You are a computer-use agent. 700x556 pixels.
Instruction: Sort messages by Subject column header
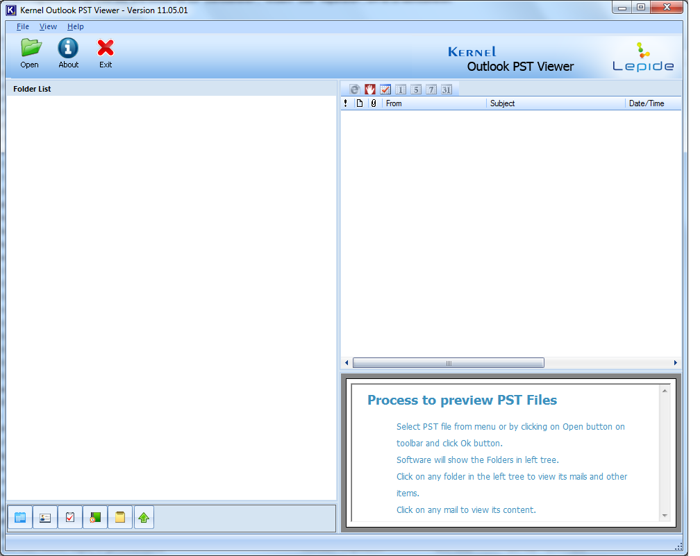point(556,103)
